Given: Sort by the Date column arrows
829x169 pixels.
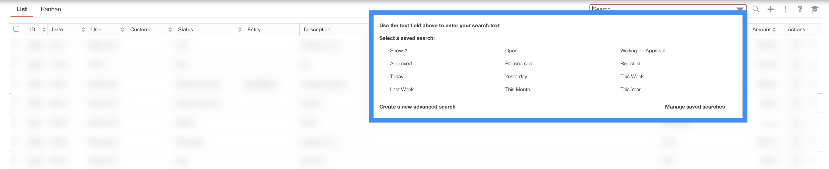Looking at the screenshot, I should point(83,30).
